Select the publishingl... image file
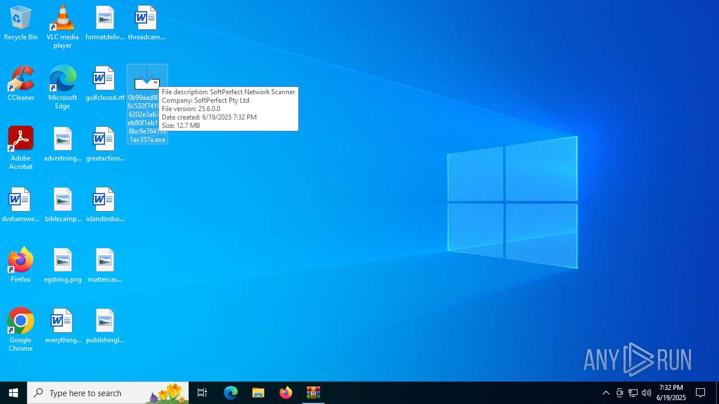Screen dimensions: 719x404 pyautogui.click(x=105, y=327)
